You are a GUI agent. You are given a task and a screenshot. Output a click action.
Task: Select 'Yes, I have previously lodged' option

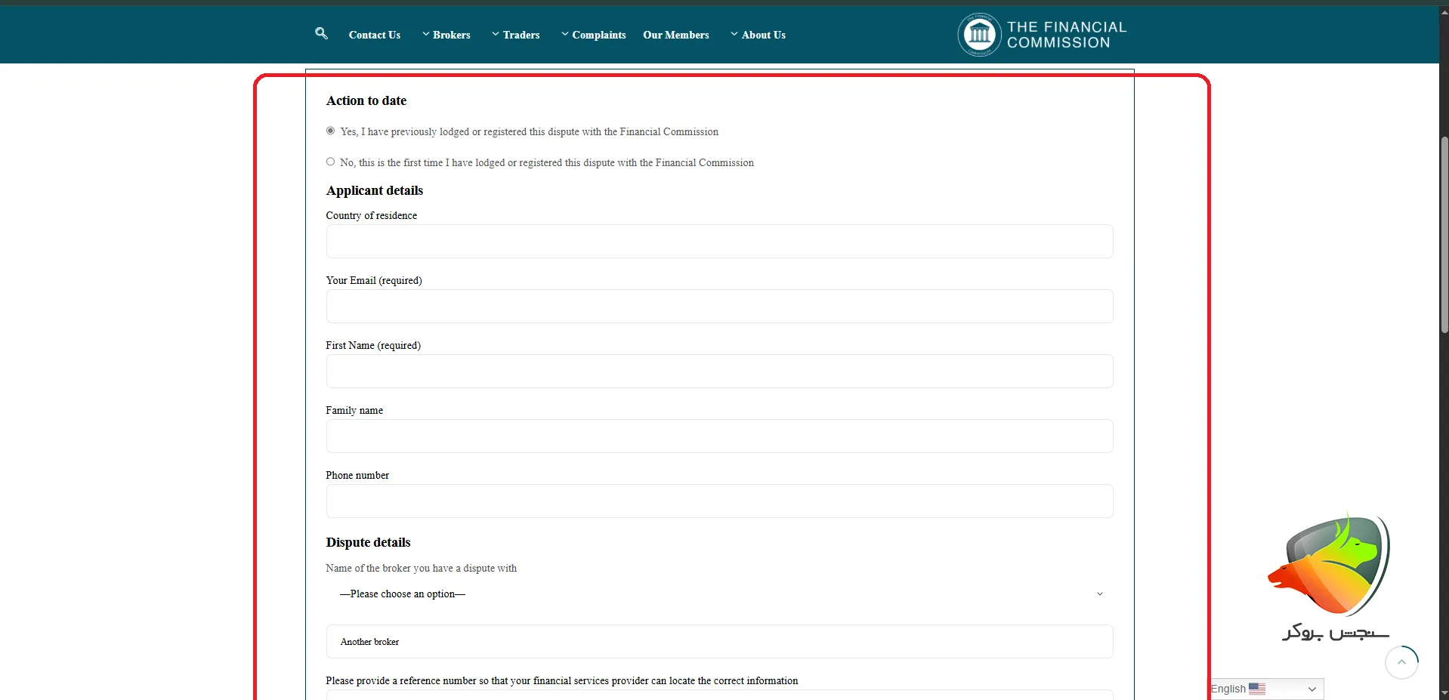[x=330, y=131]
